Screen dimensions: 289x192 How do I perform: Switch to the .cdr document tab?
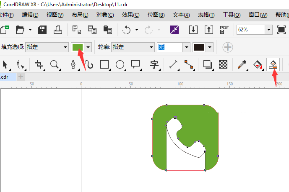(x=8, y=77)
